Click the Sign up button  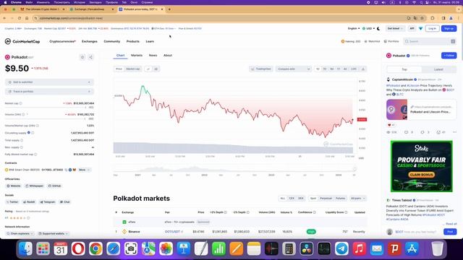(449, 29)
